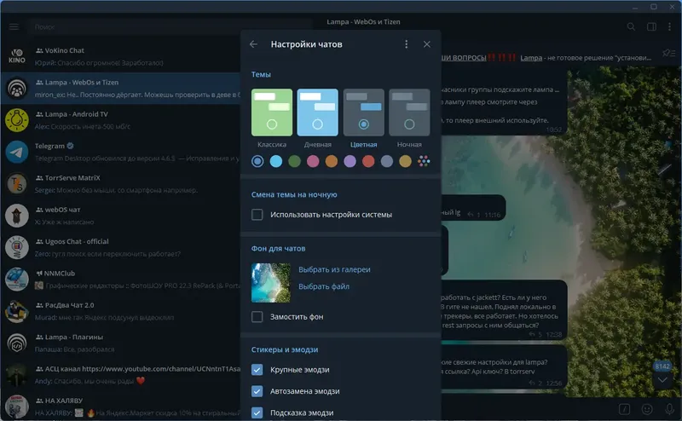Check Использовать настройки системы
This screenshot has height=421, width=682.
pos(257,215)
